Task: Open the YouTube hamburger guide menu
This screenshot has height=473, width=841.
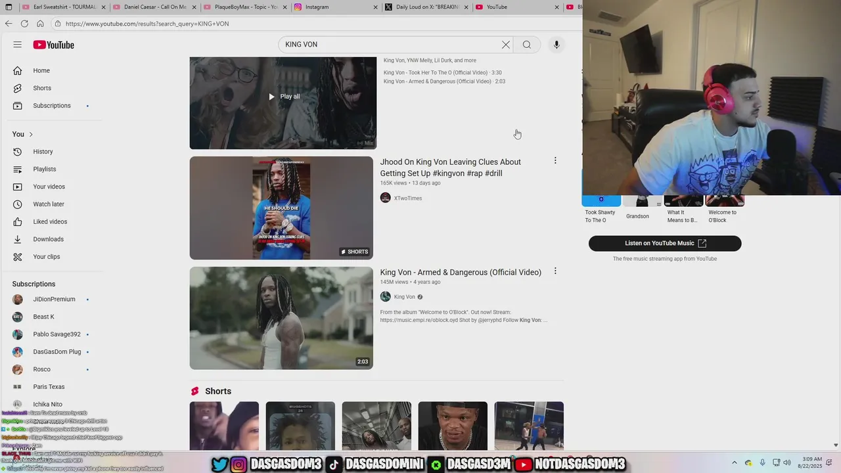Action: [18, 45]
